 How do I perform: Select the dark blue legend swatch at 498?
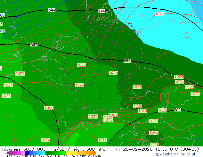pyautogui.click(x=27, y=153)
